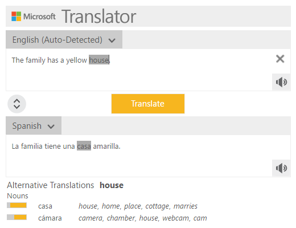Choose the 'casa' alternative translation
The image size is (296, 228).
coord(45,206)
